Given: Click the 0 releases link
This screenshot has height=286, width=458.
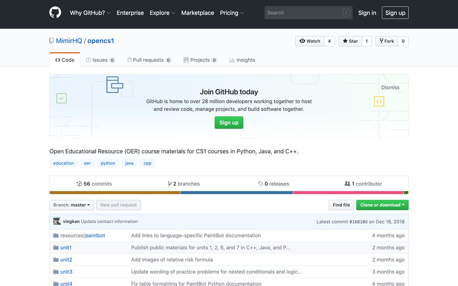Looking at the screenshot, I should [x=274, y=184].
